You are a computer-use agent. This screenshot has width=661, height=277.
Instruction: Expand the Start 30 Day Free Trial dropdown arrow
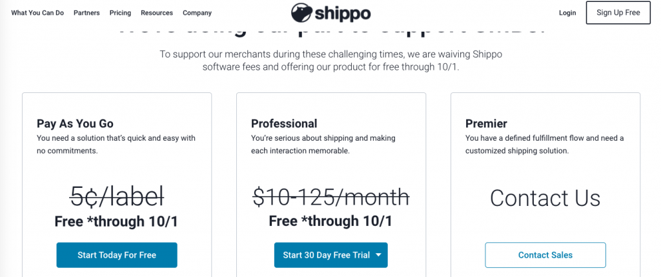(x=378, y=254)
